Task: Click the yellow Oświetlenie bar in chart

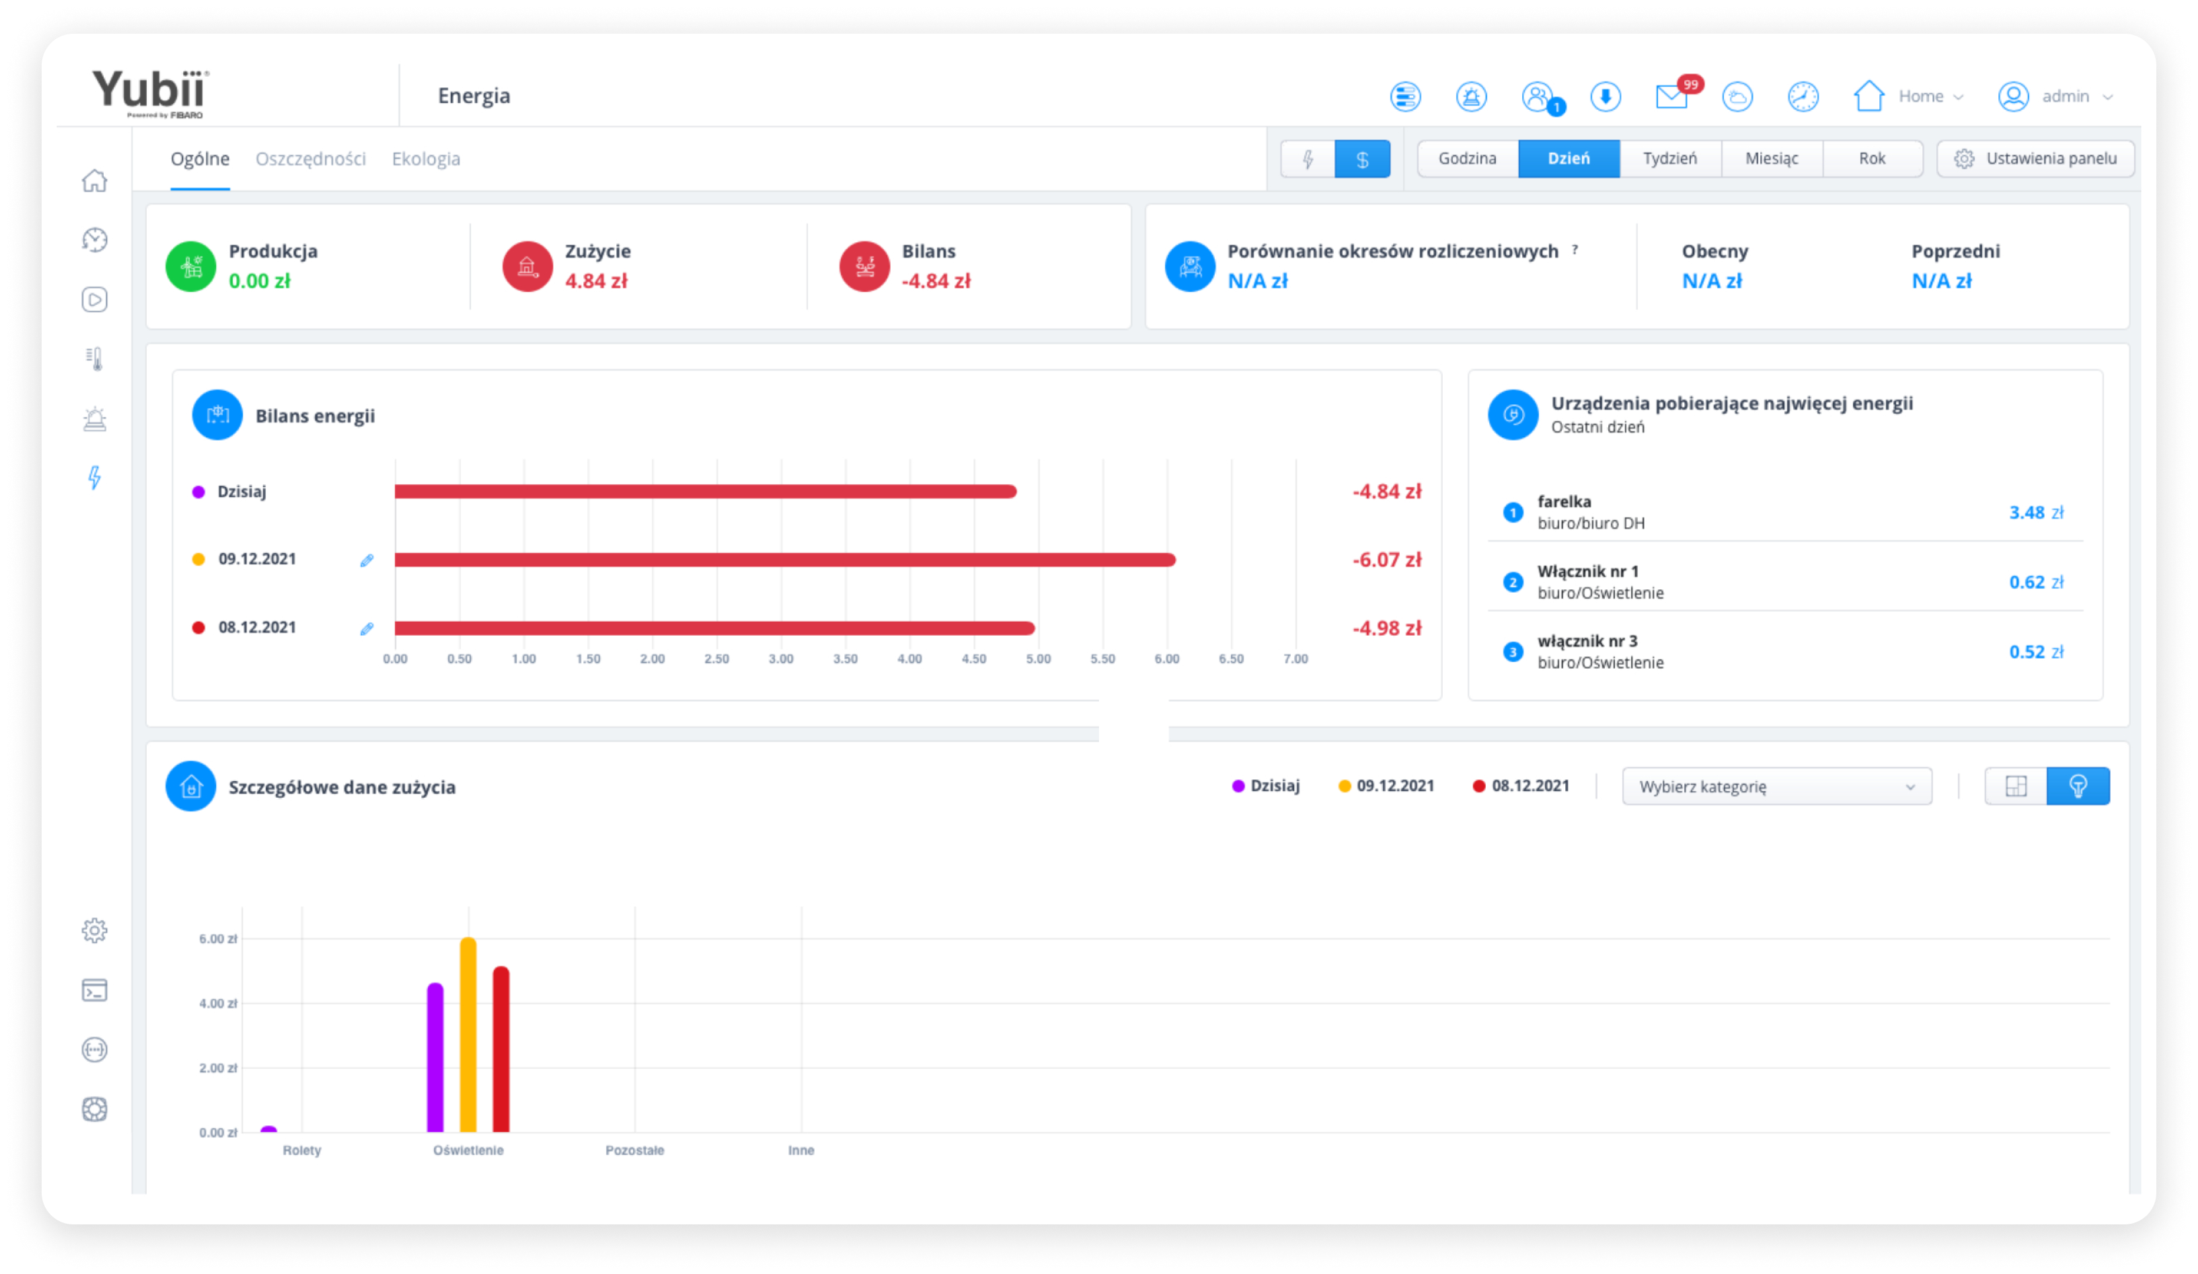Action: 468,1034
